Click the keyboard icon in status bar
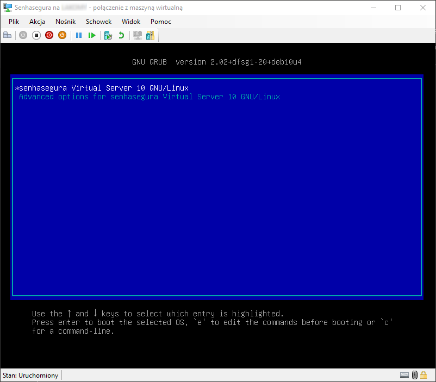This screenshot has width=436, height=382. (404, 375)
